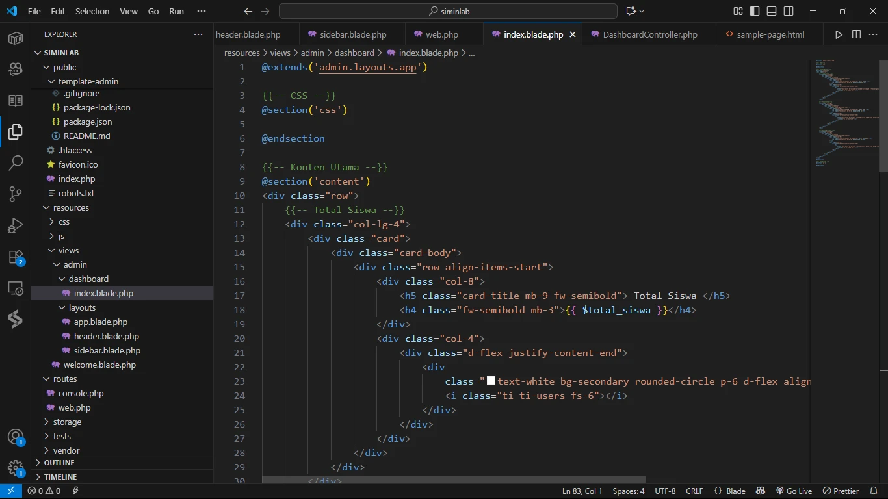Open Source Control view
The width and height of the screenshot is (888, 499).
pyautogui.click(x=16, y=194)
